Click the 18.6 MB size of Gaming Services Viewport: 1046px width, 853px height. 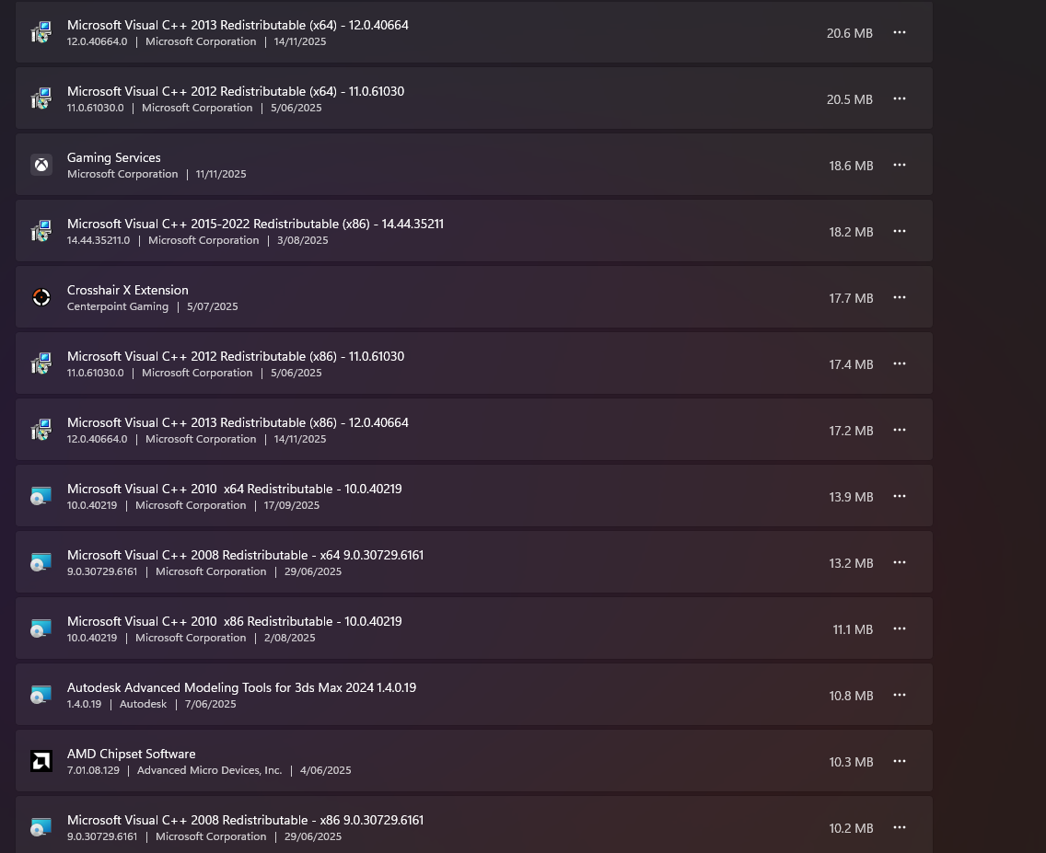point(851,166)
